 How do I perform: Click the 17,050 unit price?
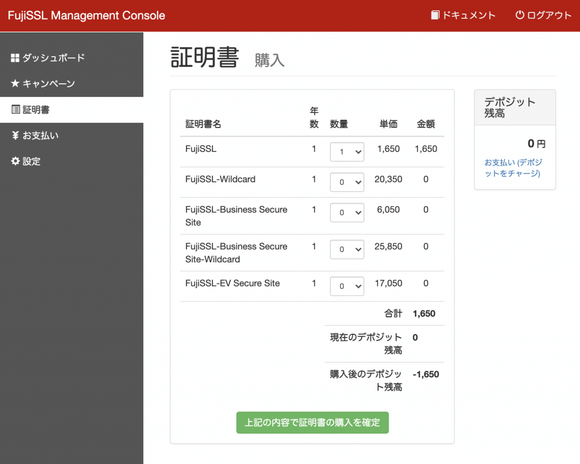(389, 283)
